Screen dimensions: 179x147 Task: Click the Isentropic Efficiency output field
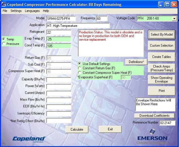(x=59, y=114)
